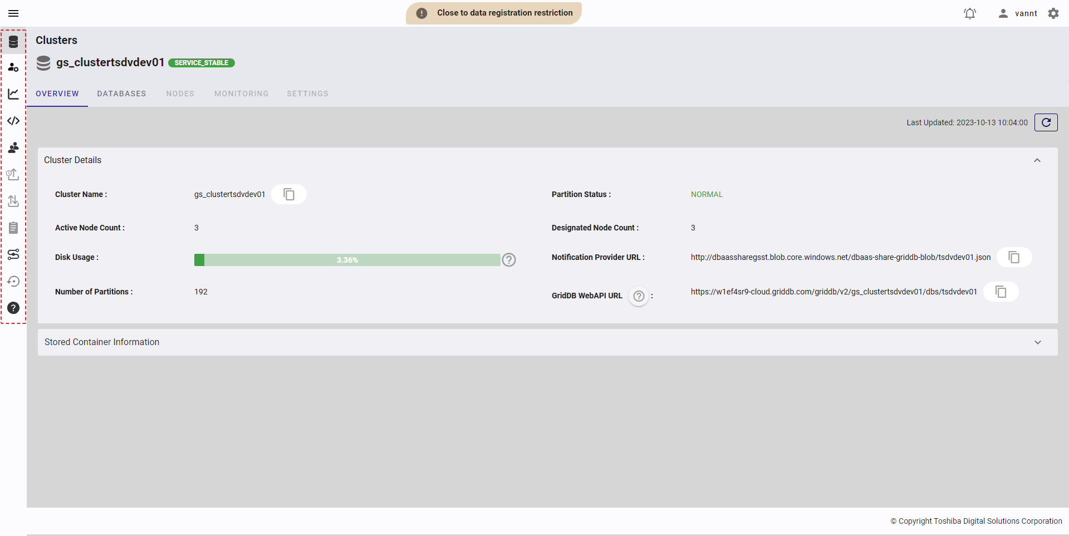Copy the cluster name to clipboard
Image resolution: width=1069 pixels, height=536 pixels.
click(288, 194)
